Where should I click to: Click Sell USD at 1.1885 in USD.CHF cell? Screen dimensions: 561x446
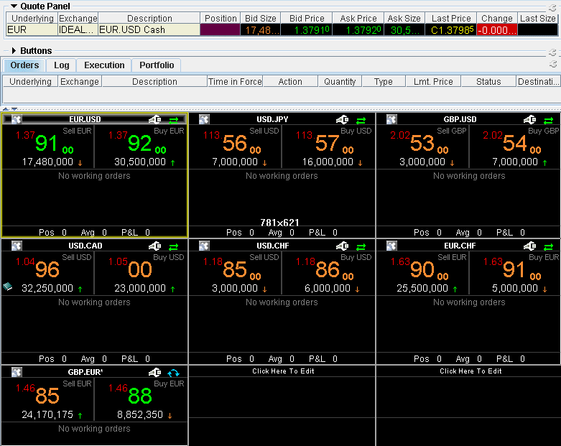(x=236, y=273)
